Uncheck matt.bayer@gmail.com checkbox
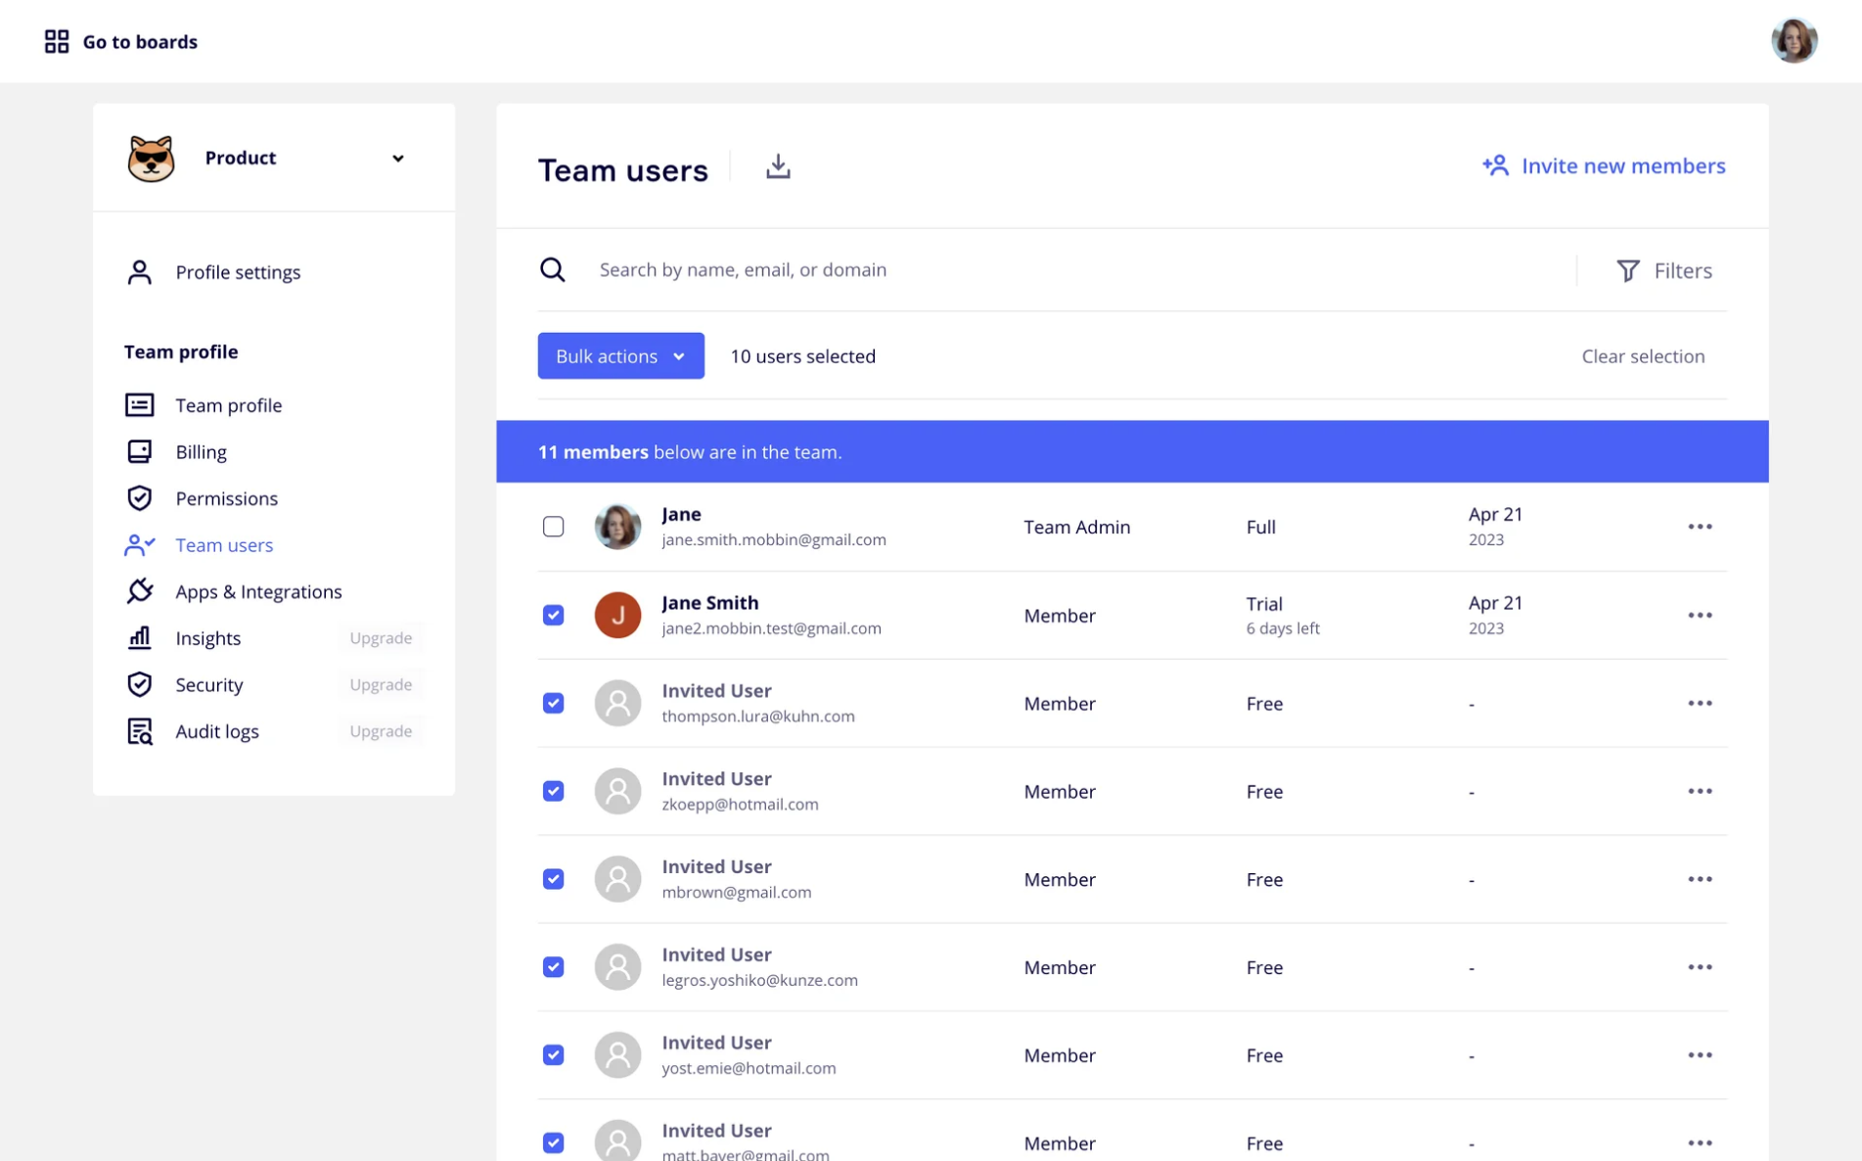 553,1142
